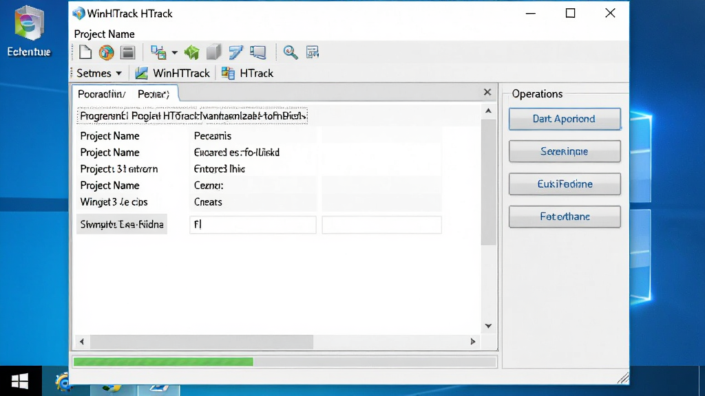Close the tab panel with the X
Viewport: 705px width, 396px height.
[487, 92]
